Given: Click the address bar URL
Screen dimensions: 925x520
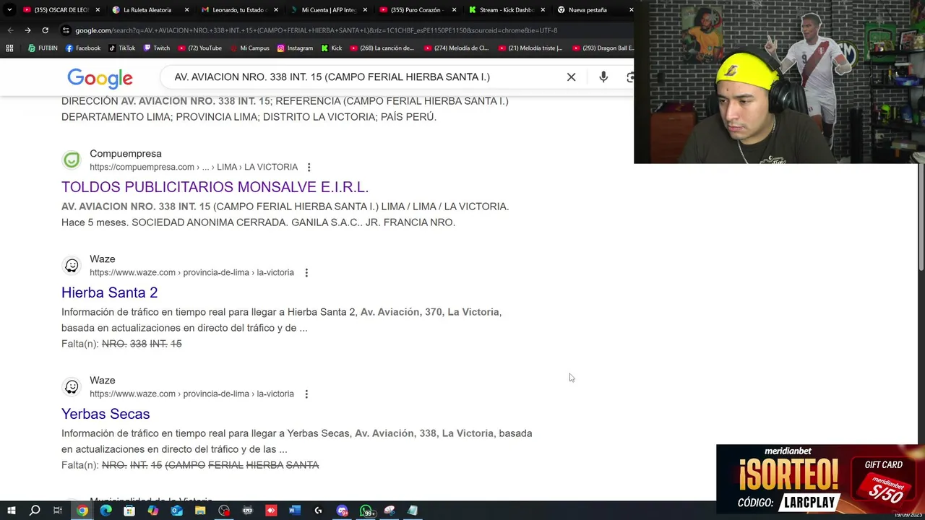Looking at the screenshot, I should point(316,30).
